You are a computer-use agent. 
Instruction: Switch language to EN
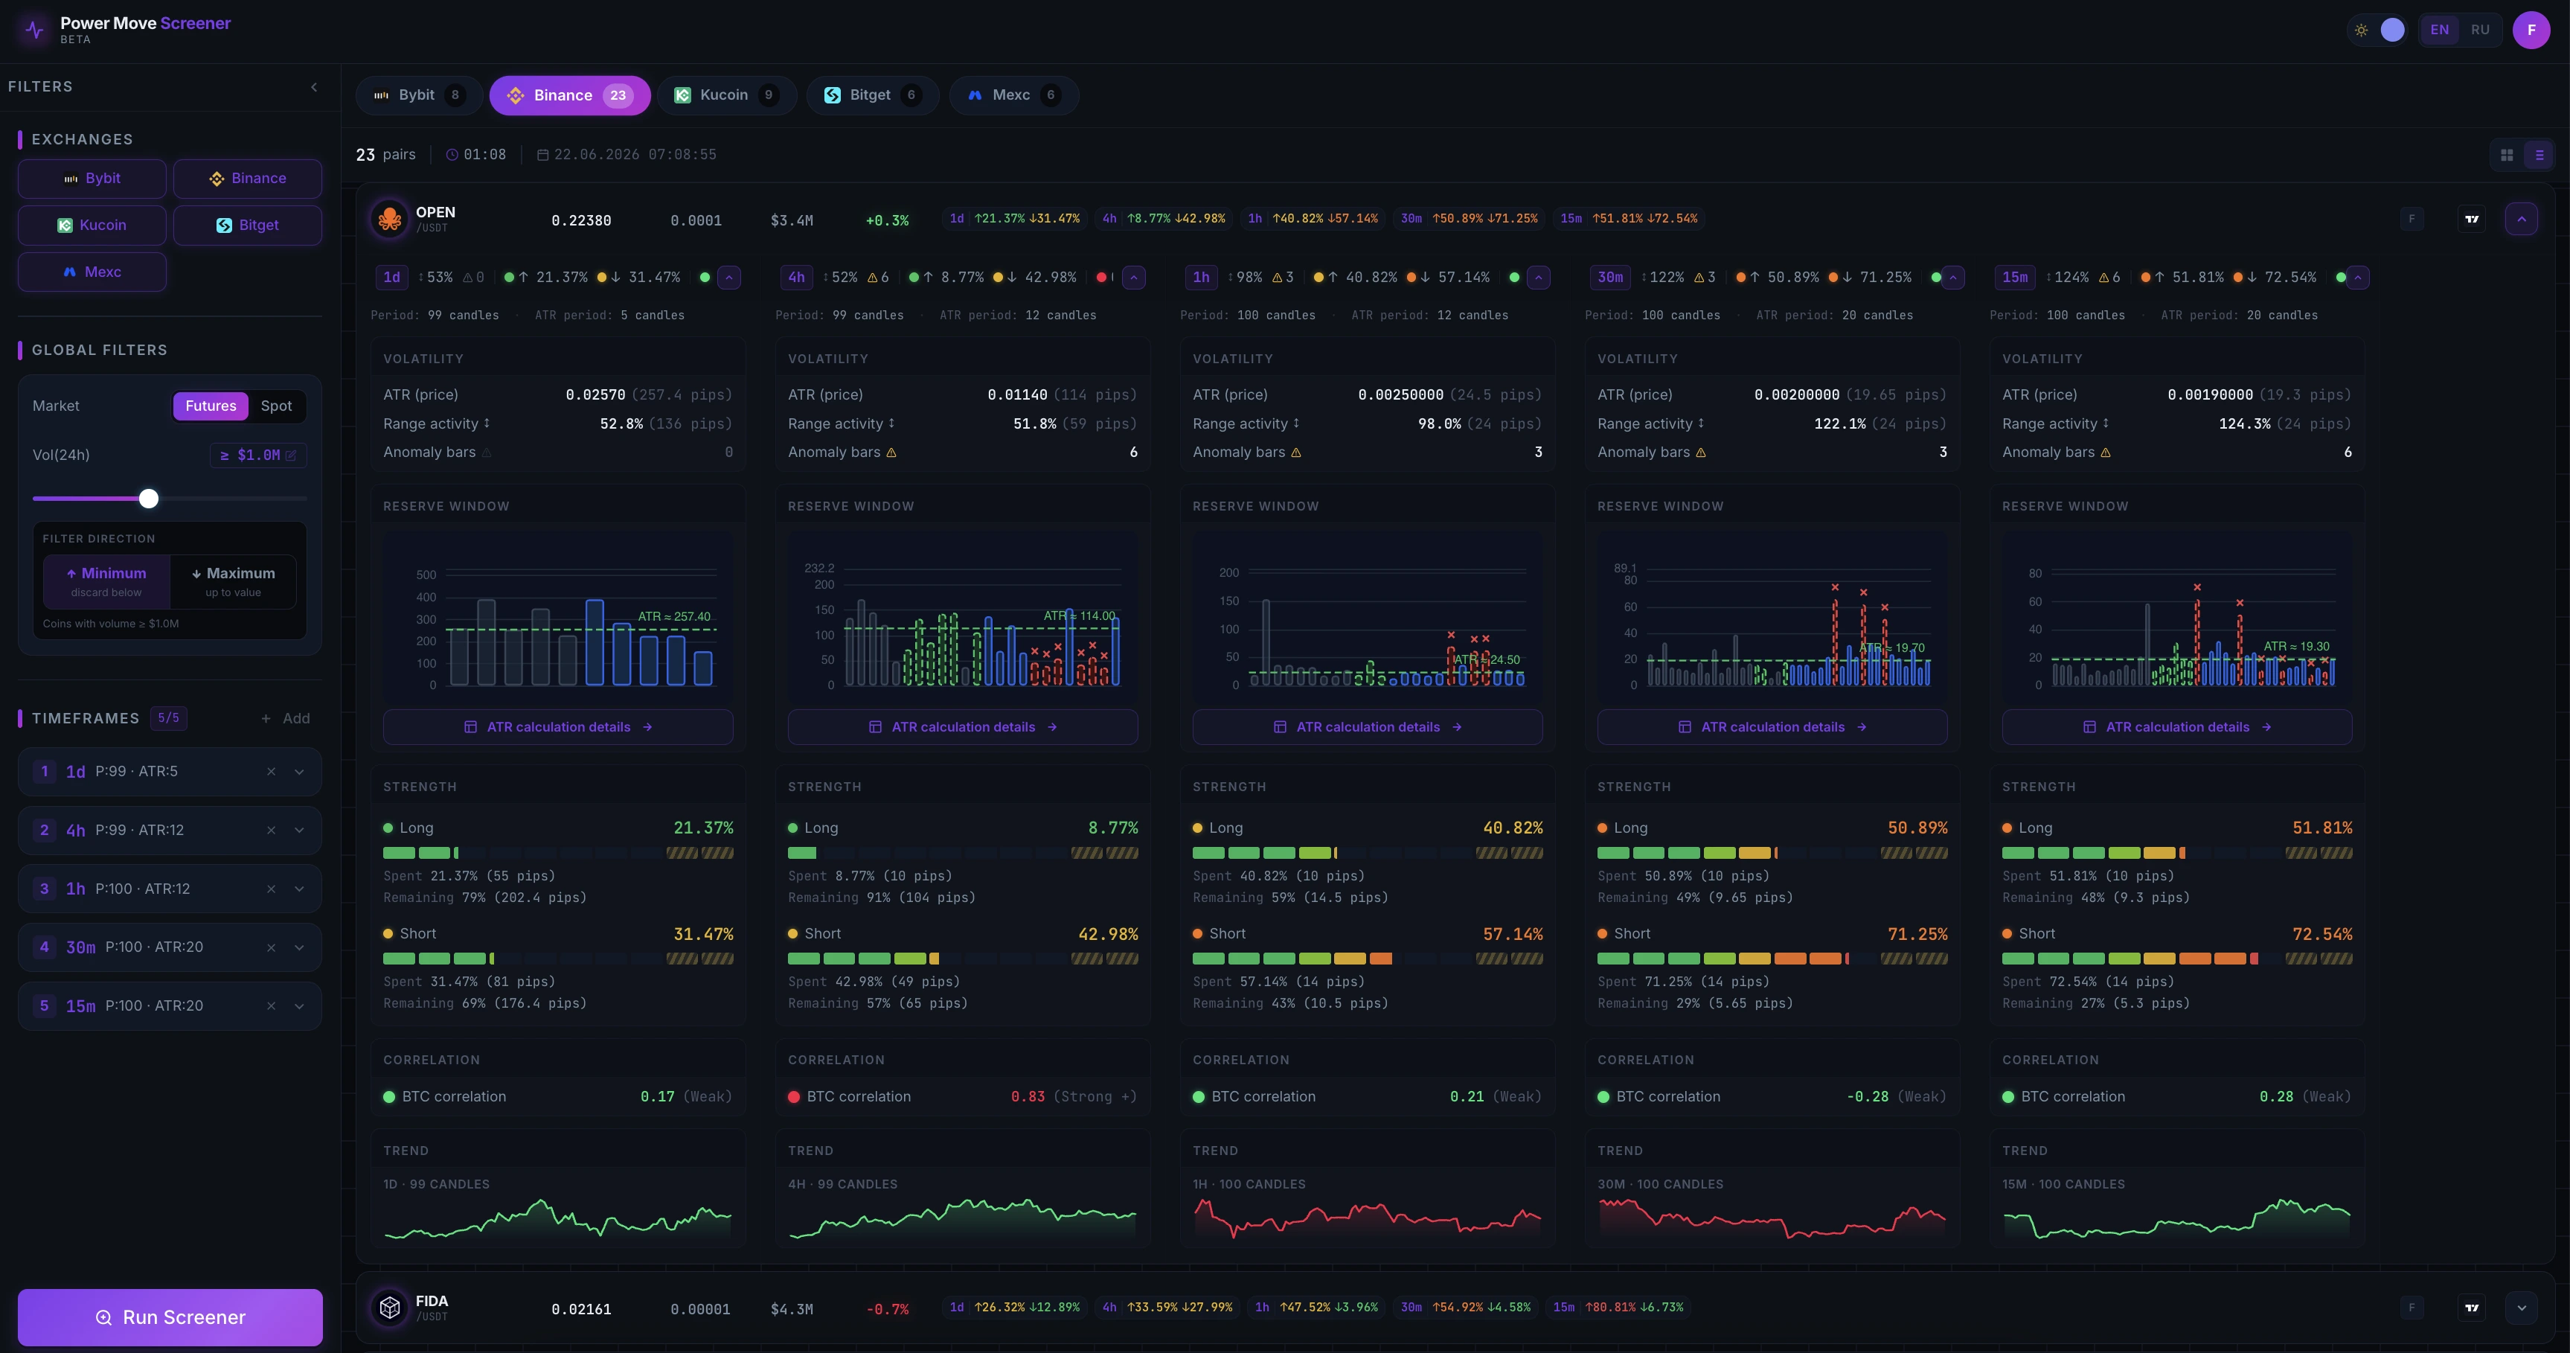[x=2439, y=30]
